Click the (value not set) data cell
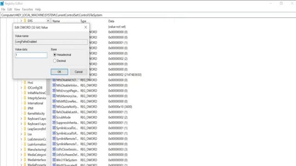The width and height of the screenshot is (296, 166). tap(117, 27)
